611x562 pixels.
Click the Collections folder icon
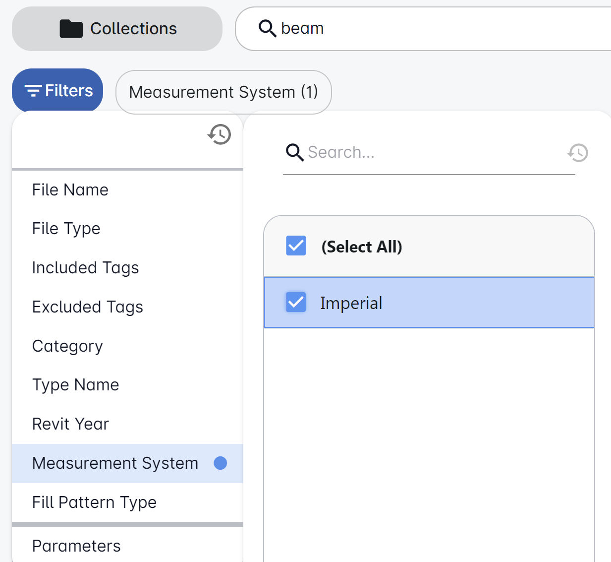[71, 29]
